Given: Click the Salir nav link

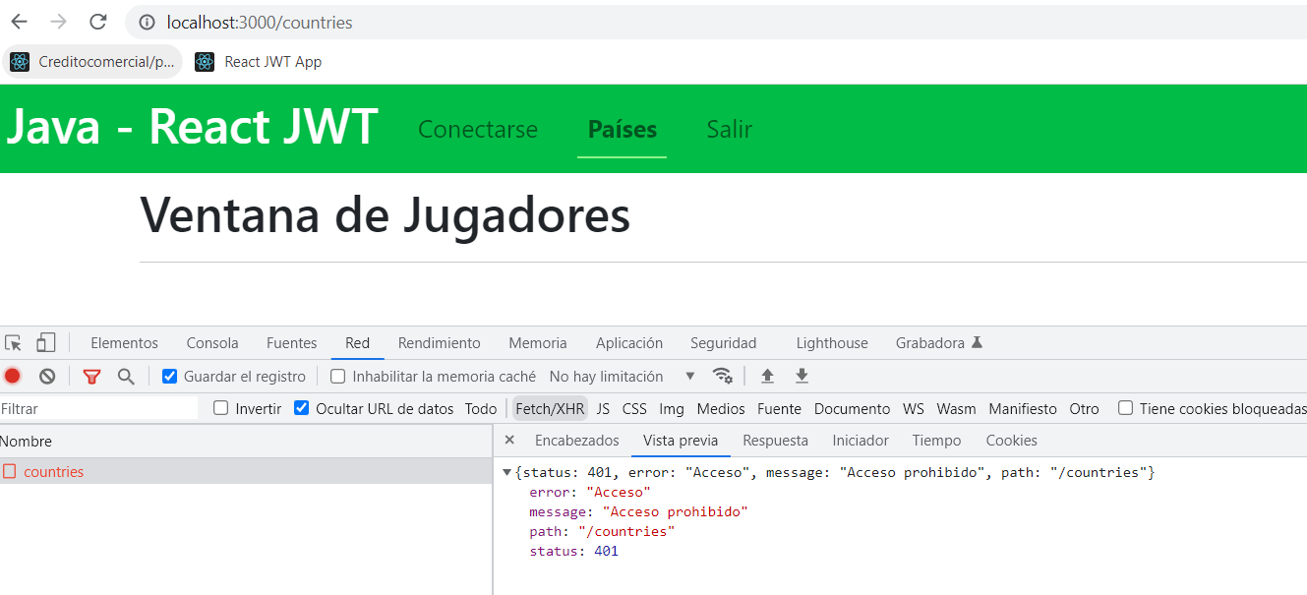Looking at the screenshot, I should tap(730, 130).
